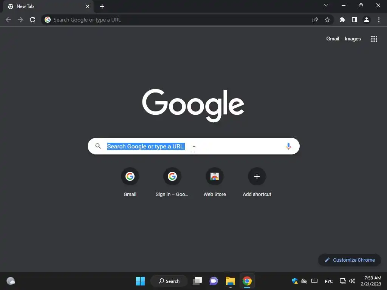Click the forward navigation arrow
Image resolution: width=387 pixels, height=290 pixels.
pyautogui.click(x=20, y=20)
